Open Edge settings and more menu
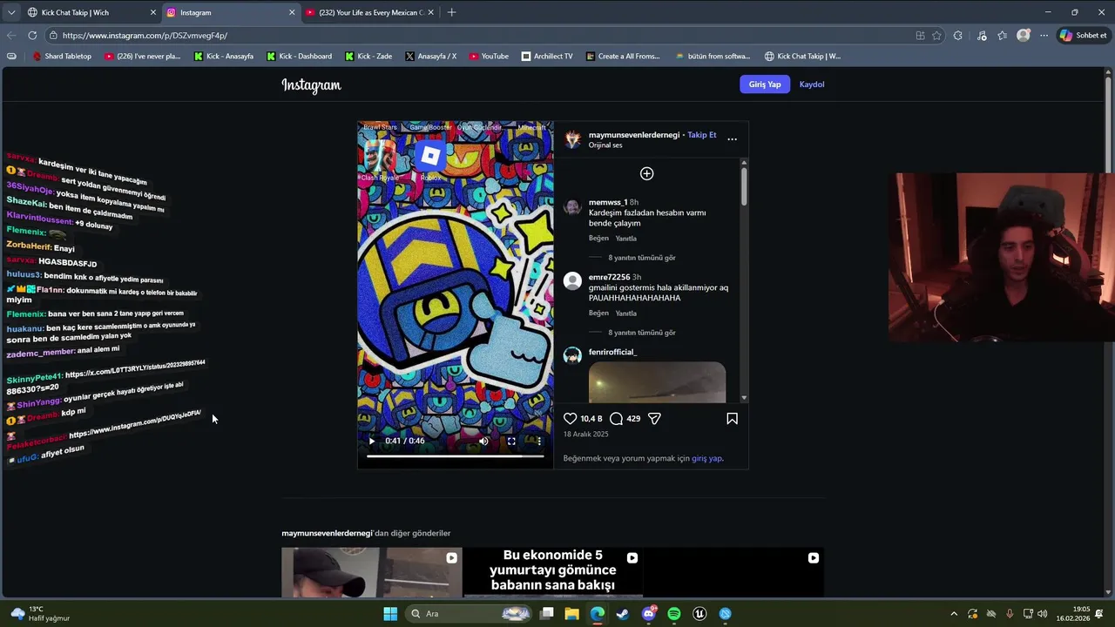The width and height of the screenshot is (1115, 627). pyautogui.click(x=1044, y=36)
